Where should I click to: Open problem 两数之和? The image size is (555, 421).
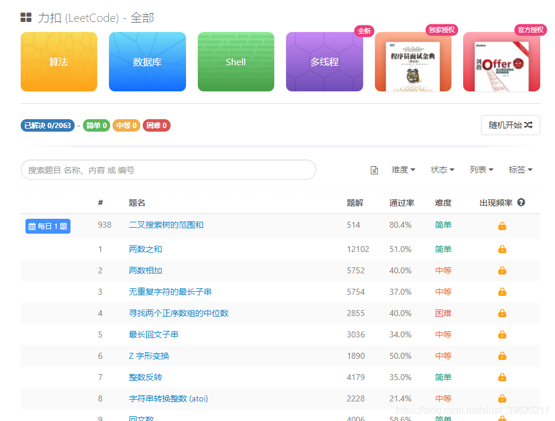click(145, 249)
